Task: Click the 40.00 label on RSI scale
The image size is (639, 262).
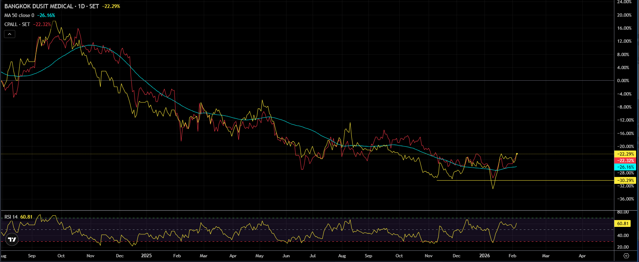Action: [x=623, y=236]
